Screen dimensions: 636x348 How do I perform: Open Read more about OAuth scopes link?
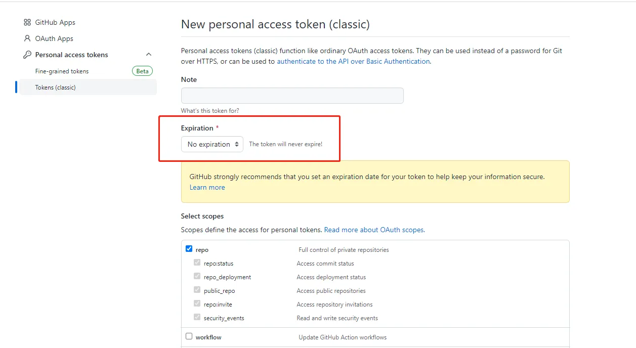(x=374, y=230)
